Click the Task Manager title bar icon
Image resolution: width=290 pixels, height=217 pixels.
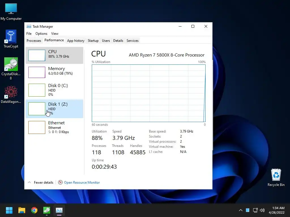pos(29,26)
